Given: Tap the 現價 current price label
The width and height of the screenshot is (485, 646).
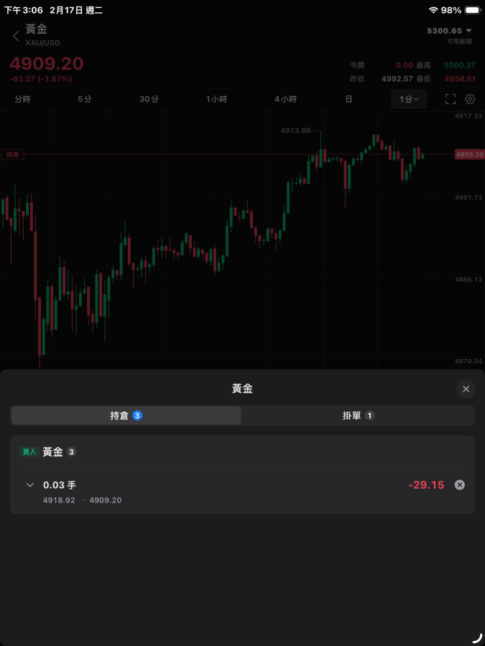Looking at the screenshot, I should point(12,154).
